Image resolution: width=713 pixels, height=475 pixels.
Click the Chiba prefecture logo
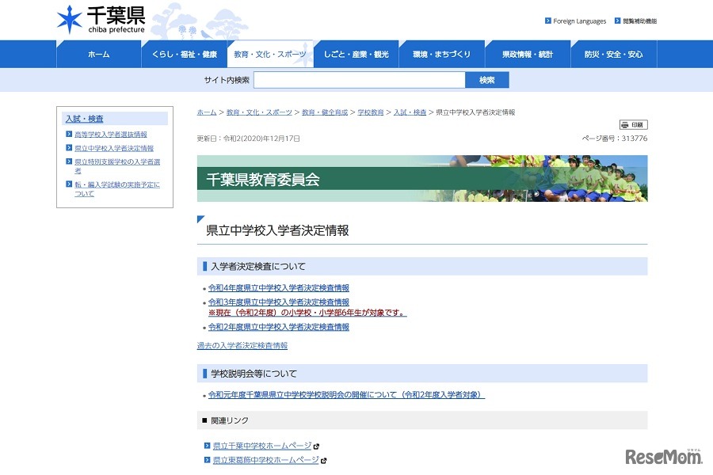[101, 20]
